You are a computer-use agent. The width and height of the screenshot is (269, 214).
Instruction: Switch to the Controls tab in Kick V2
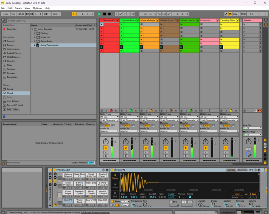coord(242,170)
